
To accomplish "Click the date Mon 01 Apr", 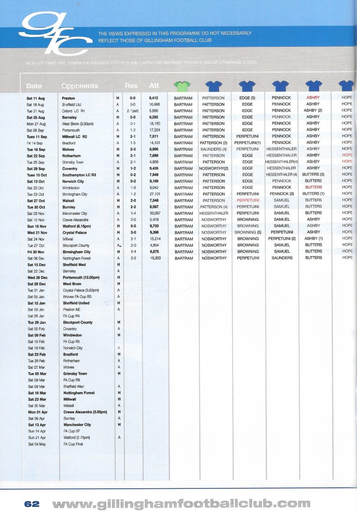I will click(37, 412).
